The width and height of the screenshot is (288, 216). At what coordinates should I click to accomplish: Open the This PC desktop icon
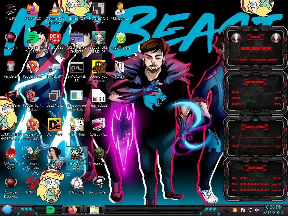click(11, 12)
